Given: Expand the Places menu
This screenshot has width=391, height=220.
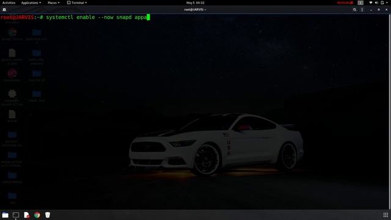Looking at the screenshot, I should click(x=54, y=2).
